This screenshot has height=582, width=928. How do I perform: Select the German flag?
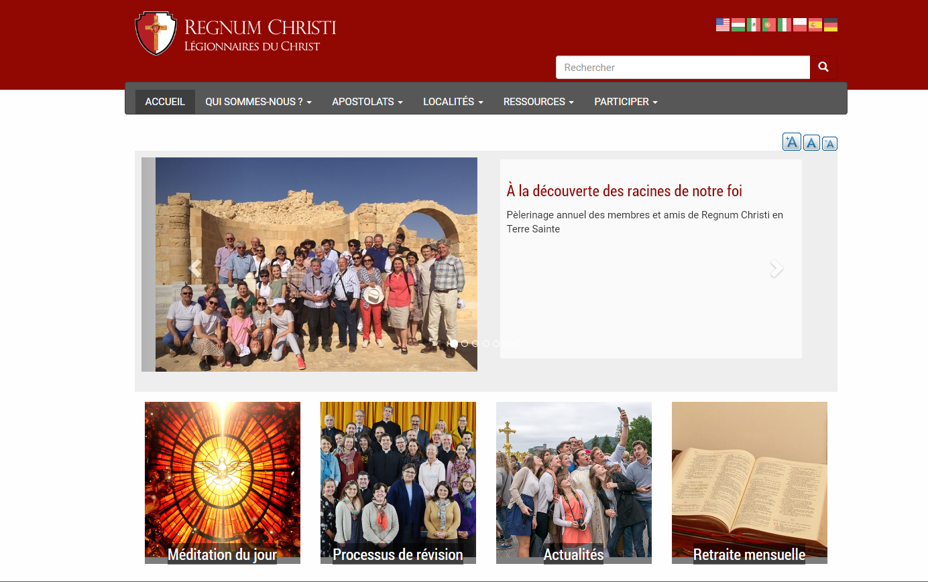coord(831,25)
